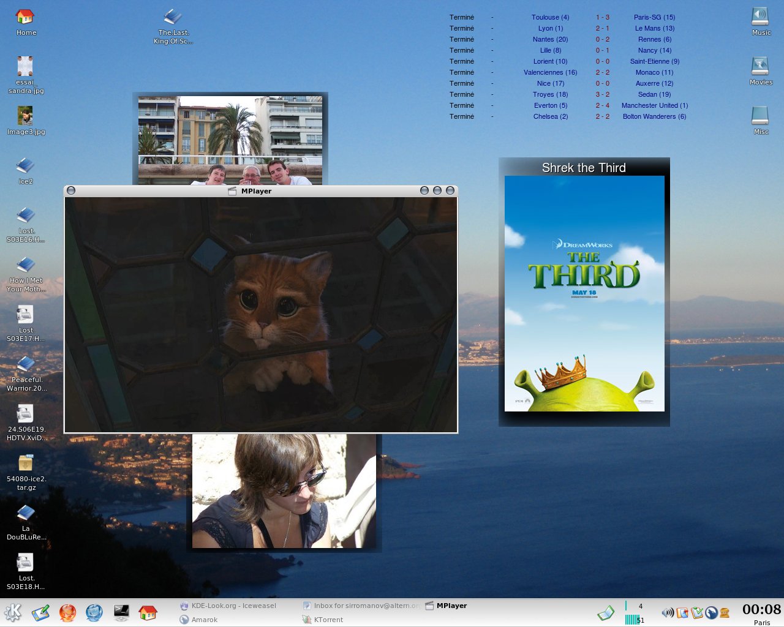Click Everton (5) in the scores
The image size is (784, 627).
click(550, 105)
